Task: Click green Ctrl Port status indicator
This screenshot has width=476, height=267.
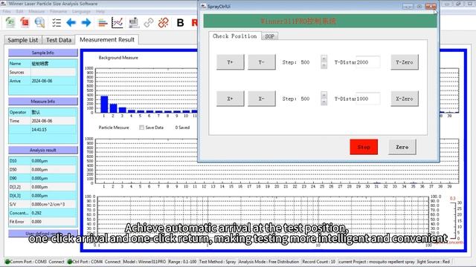Action: (69, 262)
